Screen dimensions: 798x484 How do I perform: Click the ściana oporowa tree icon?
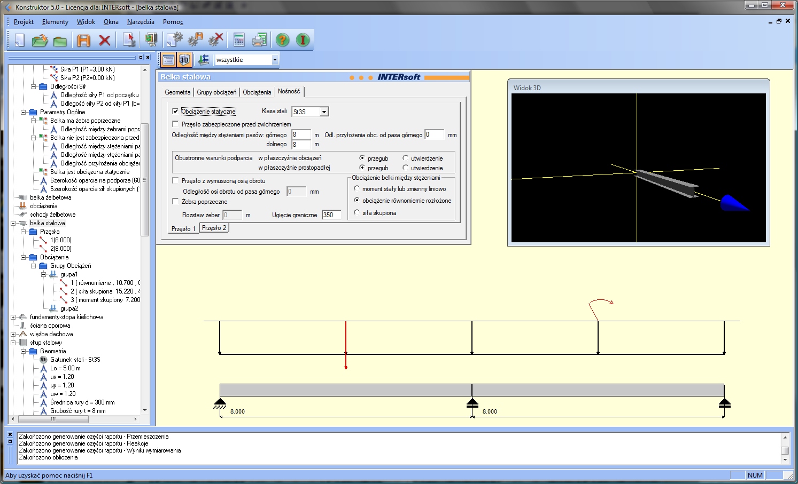click(22, 326)
